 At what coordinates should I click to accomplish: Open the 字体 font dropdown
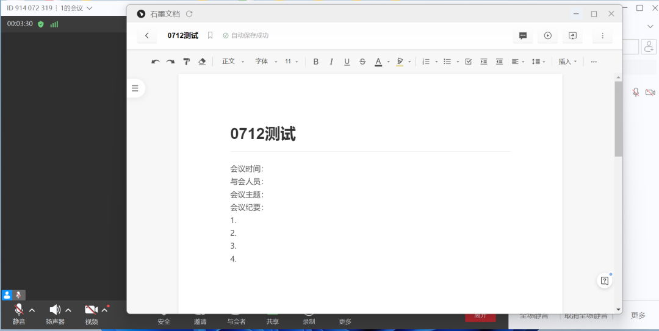(x=267, y=62)
